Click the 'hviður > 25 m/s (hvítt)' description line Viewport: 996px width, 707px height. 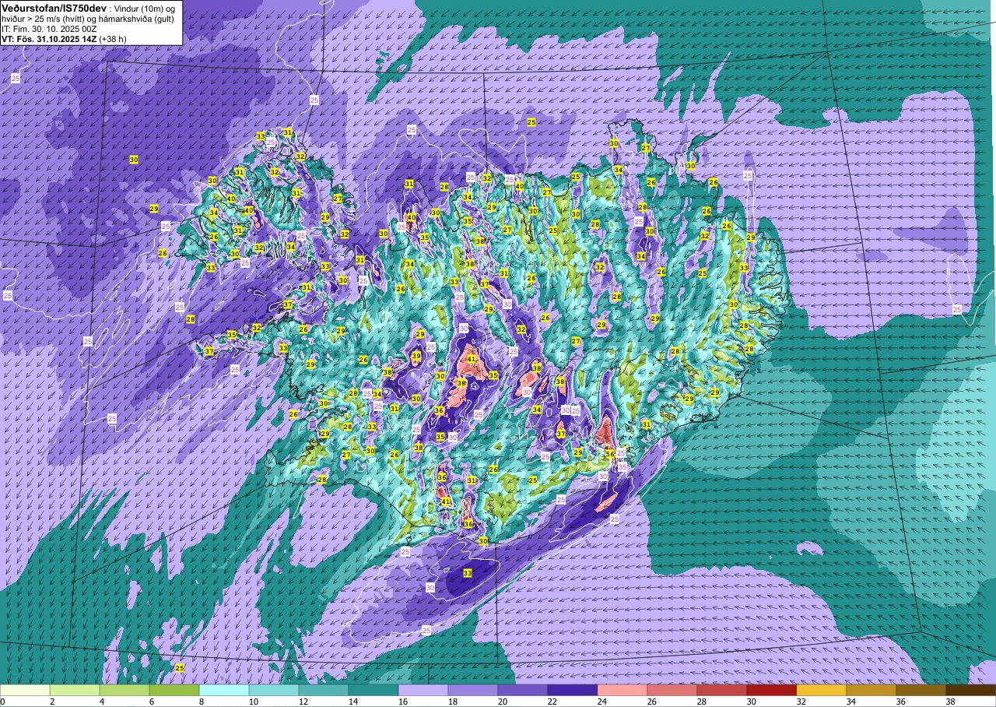[x=44, y=19]
